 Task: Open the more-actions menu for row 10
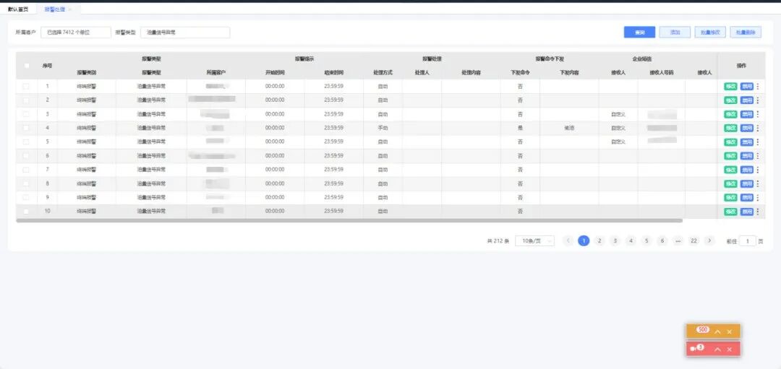pyautogui.click(x=758, y=212)
